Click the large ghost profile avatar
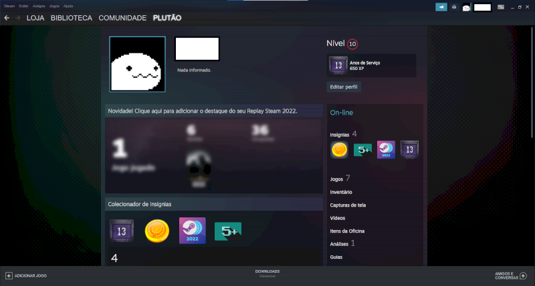The width and height of the screenshot is (535, 286). (x=137, y=64)
